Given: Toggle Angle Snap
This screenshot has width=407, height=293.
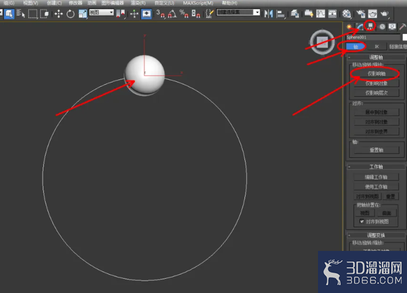Looking at the screenshot, I should click(x=172, y=14).
